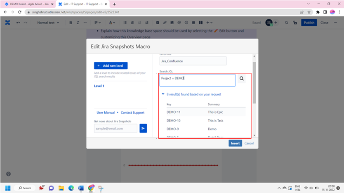Click the bullet list toolbar icon
This screenshot has width=344, height=193.
pyautogui.click(x=125, y=23)
